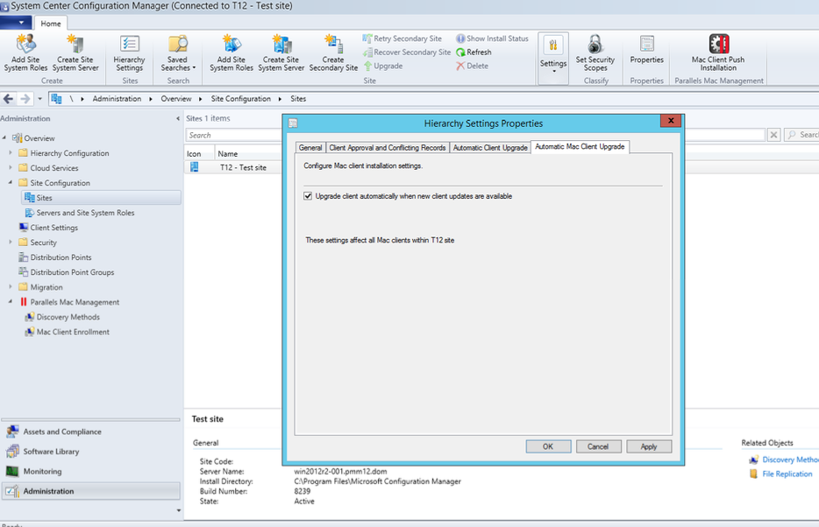Open Saved Searches dropdown
The image size is (819, 527).
click(x=178, y=53)
